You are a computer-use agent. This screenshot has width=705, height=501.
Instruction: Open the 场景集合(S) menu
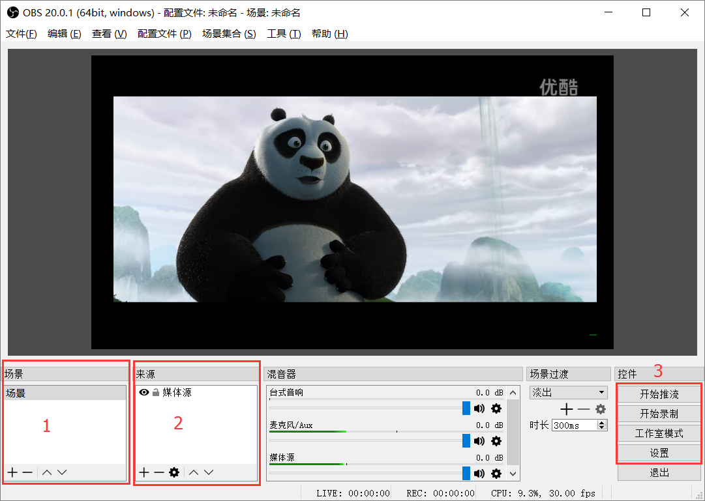pyautogui.click(x=230, y=34)
